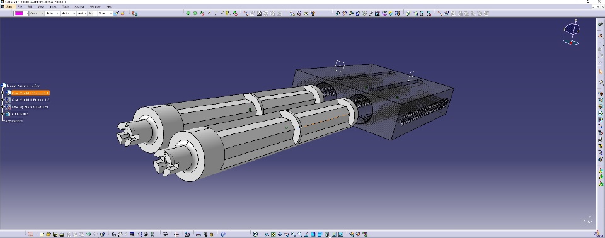Open the File menu

click(20, 6)
